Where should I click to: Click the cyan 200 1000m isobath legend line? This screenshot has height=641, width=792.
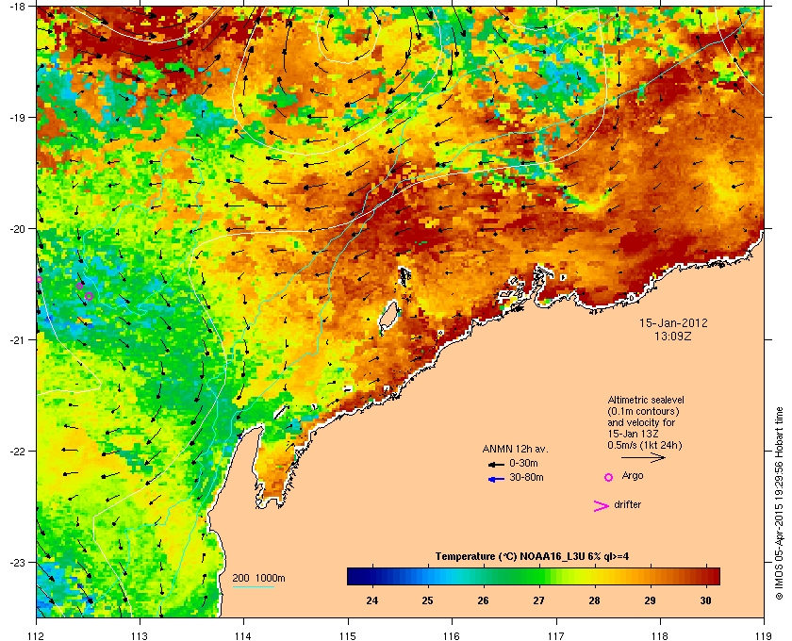point(253,586)
